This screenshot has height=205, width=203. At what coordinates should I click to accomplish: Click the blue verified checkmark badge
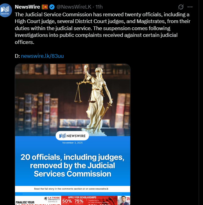52,7
